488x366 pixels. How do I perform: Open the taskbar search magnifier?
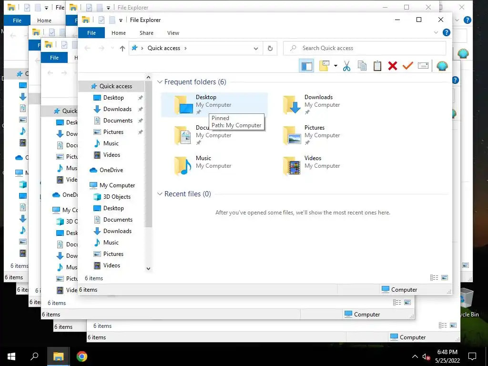click(34, 356)
